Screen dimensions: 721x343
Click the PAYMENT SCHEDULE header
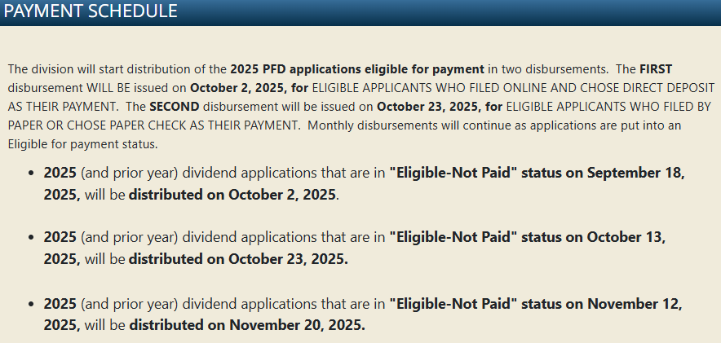pyautogui.click(x=90, y=11)
